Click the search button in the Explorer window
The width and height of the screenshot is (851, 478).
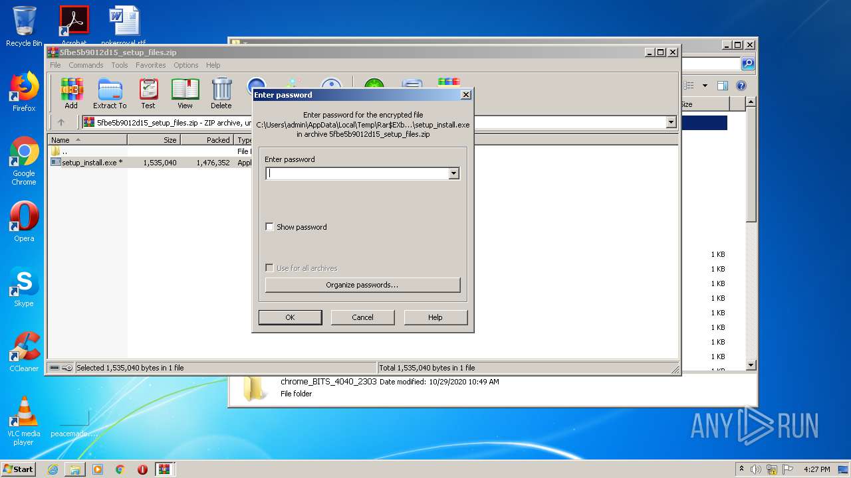[748, 64]
